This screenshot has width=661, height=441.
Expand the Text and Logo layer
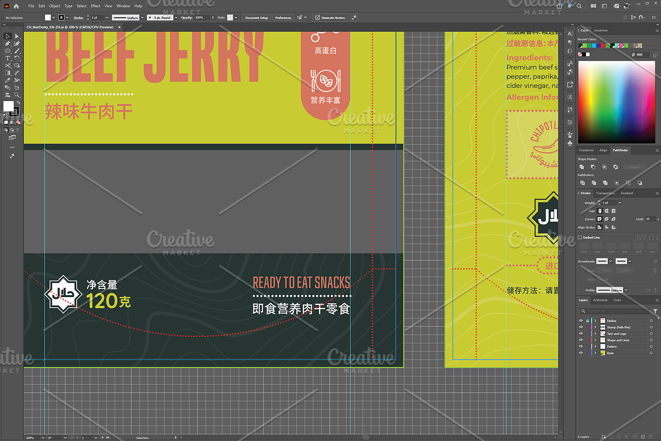(x=595, y=334)
